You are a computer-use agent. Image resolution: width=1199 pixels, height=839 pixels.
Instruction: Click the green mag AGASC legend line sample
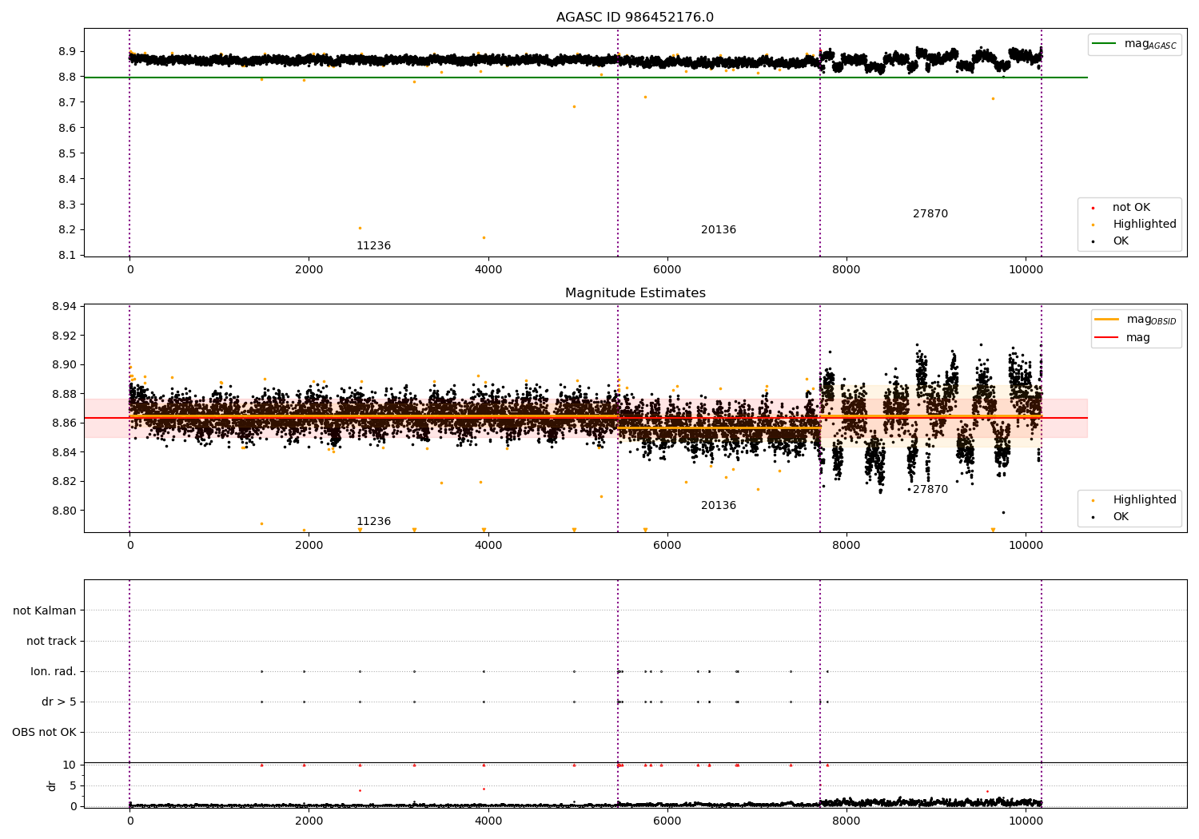click(x=1104, y=44)
